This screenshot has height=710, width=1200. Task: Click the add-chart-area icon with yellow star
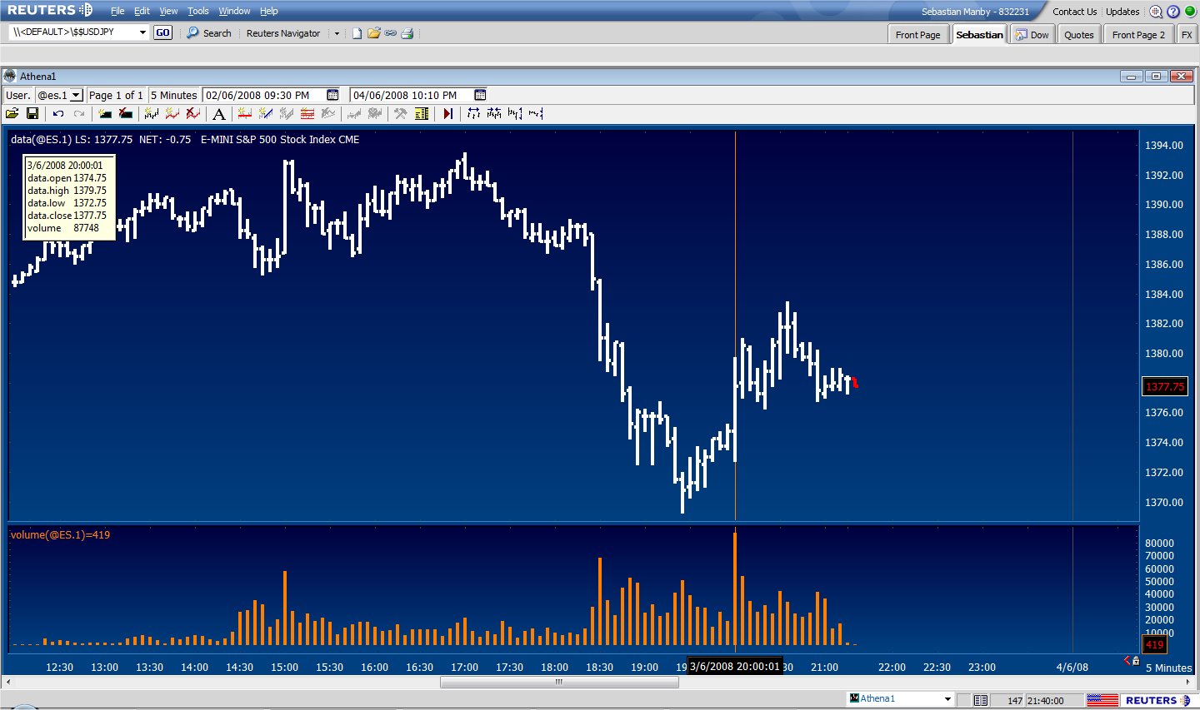(x=105, y=113)
